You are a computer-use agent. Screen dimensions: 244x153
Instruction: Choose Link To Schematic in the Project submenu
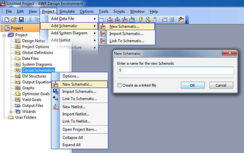tap(127, 41)
